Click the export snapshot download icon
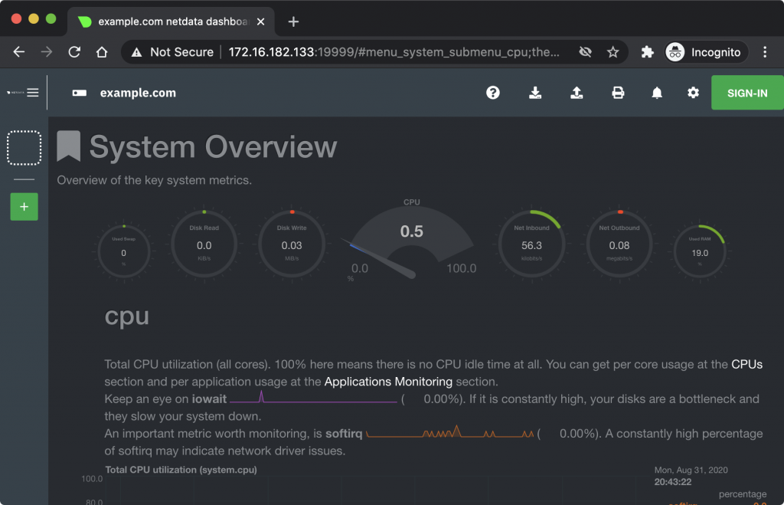This screenshot has height=505, width=784. click(x=535, y=93)
